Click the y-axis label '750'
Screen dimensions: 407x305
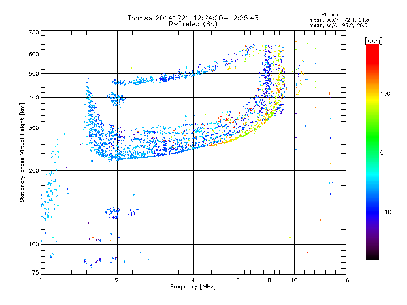click(34, 32)
